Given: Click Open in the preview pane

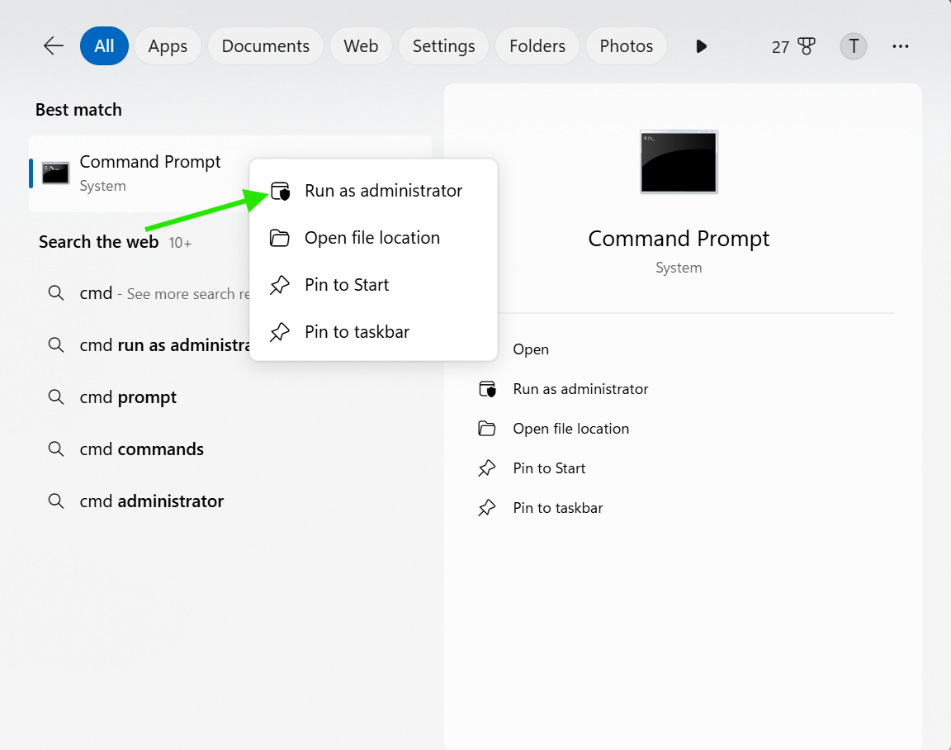Looking at the screenshot, I should (531, 349).
